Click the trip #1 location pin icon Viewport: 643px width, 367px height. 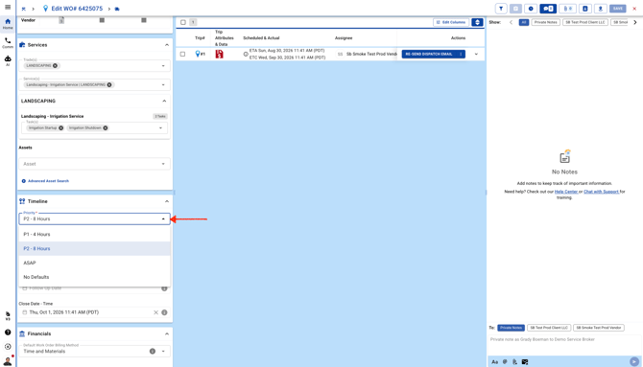pos(198,54)
